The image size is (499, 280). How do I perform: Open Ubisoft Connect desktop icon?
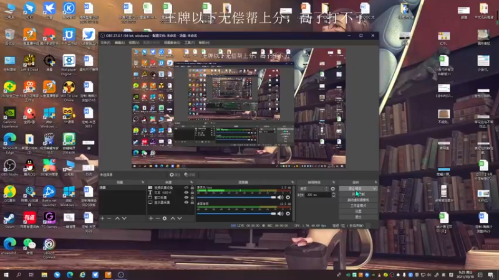(49, 248)
